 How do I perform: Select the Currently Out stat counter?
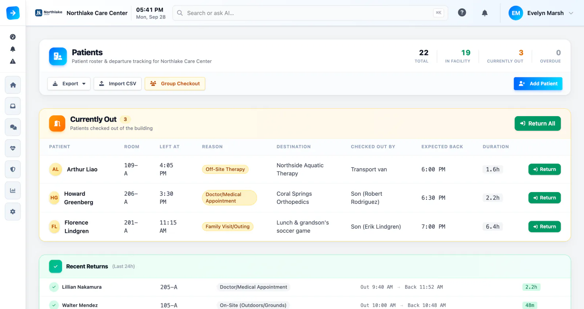point(505,56)
